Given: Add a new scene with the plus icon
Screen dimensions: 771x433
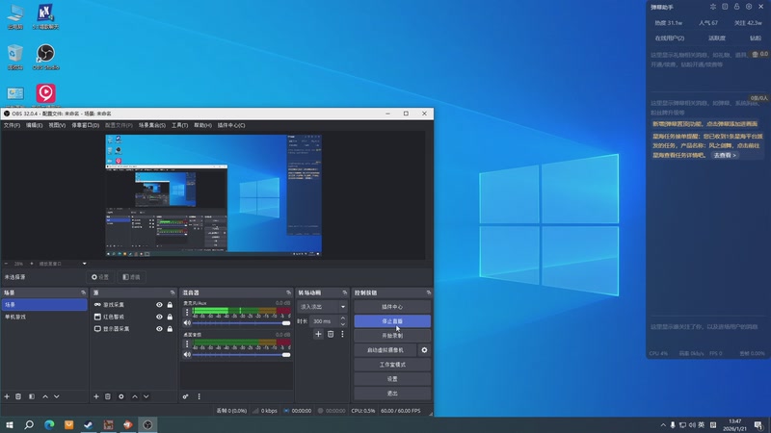Looking at the screenshot, I should pyautogui.click(x=7, y=396).
